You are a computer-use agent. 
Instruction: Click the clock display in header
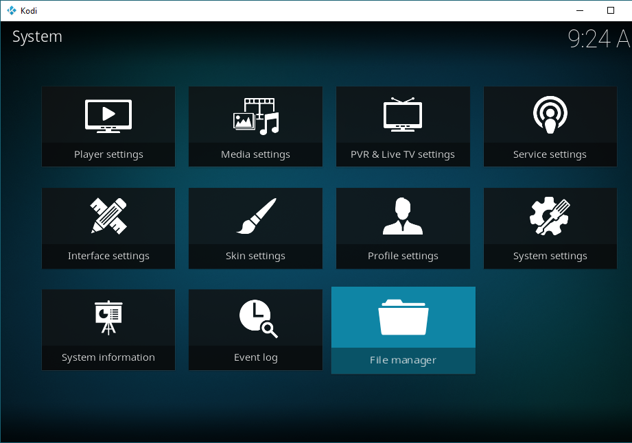[x=598, y=39]
